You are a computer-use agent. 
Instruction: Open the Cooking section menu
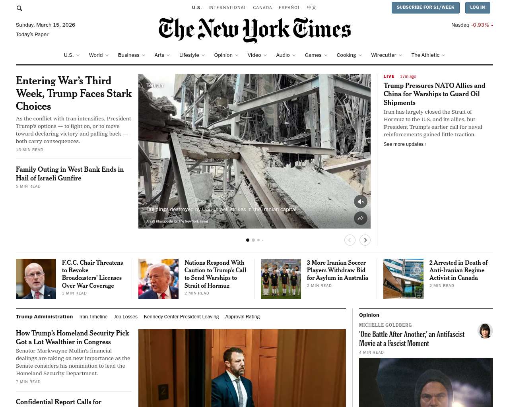point(346,55)
